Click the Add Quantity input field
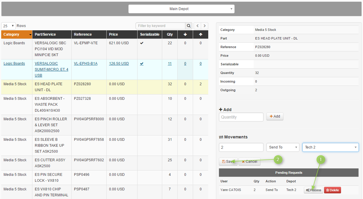This screenshot has width=363, height=199. click(x=241, y=117)
